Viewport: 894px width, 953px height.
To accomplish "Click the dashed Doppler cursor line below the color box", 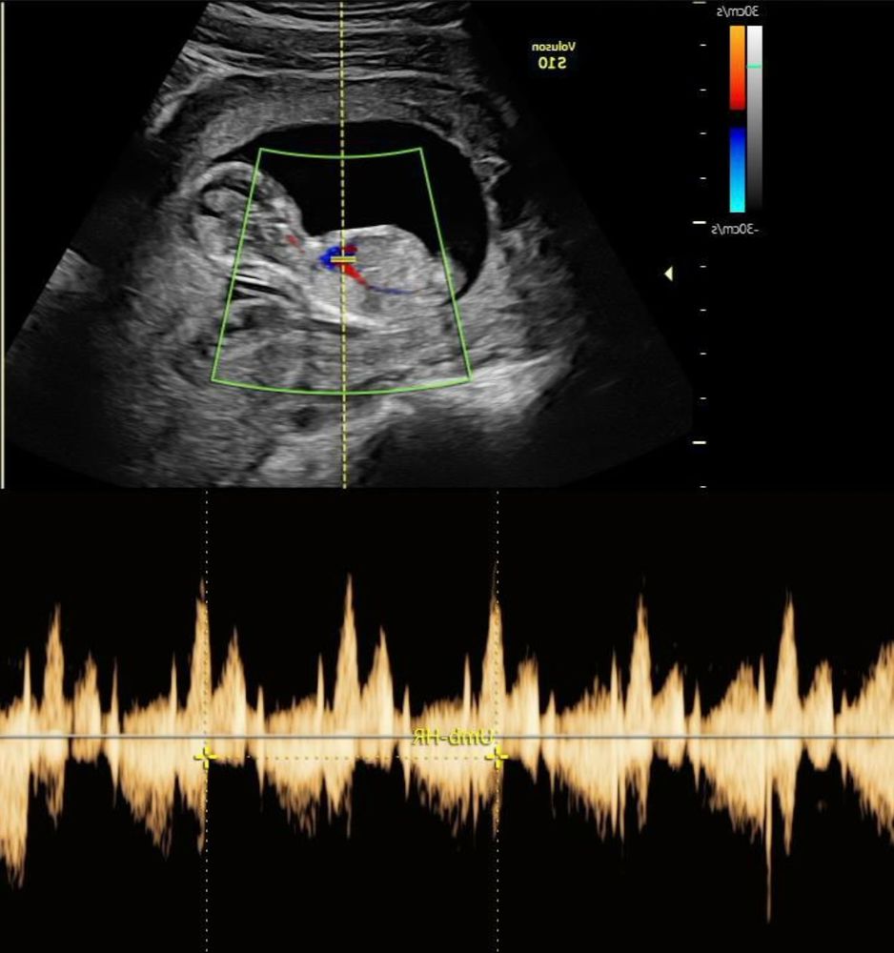I will point(344,438).
